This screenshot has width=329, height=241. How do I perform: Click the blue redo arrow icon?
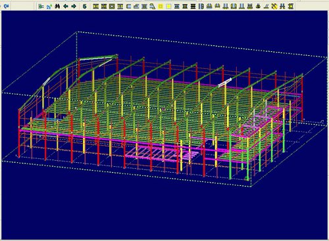(x=7, y=6)
